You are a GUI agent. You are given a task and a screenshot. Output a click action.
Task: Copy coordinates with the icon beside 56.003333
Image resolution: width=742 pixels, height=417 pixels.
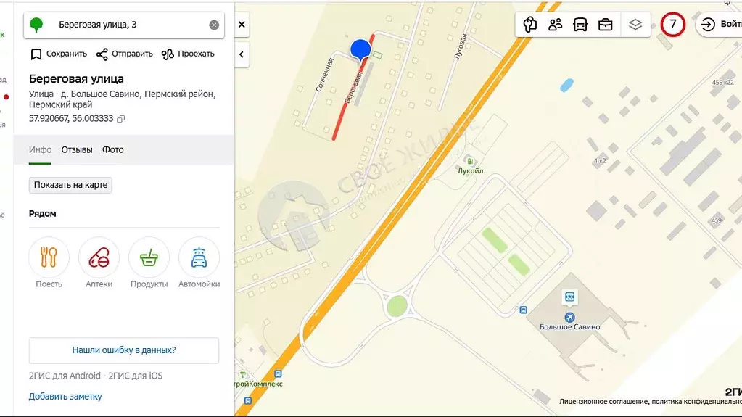(121, 119)
